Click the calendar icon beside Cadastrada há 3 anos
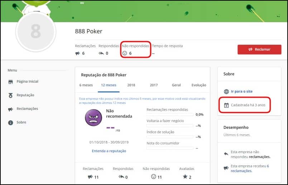Image resolution: width=288 pixels, height=185 pixels. (226, 105)
